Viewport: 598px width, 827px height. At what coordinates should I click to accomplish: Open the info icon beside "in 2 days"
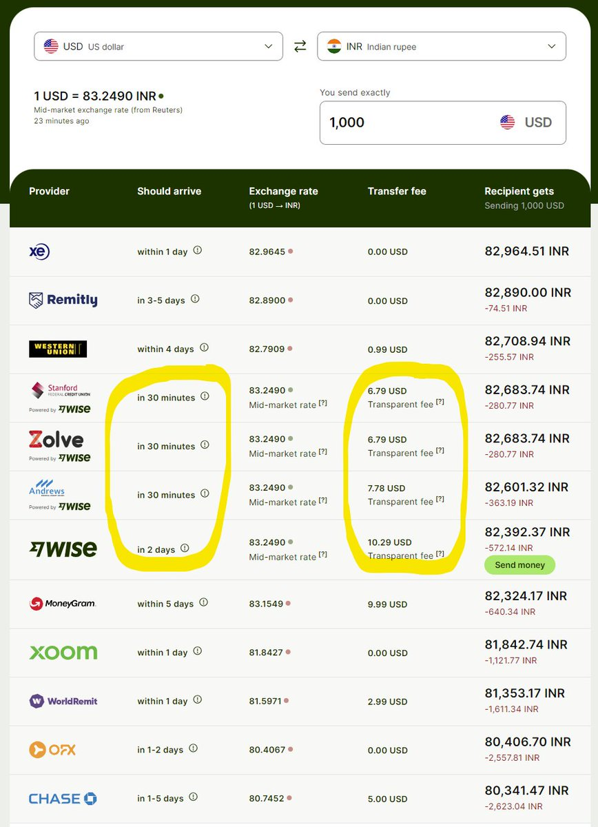(185, 549)
